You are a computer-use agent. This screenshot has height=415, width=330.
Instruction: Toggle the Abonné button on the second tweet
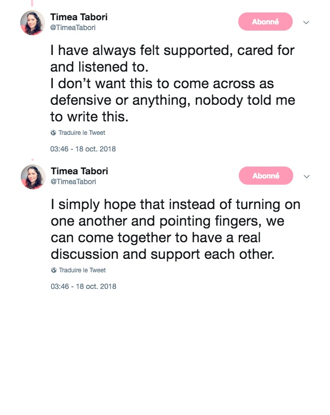click(265, 176)
